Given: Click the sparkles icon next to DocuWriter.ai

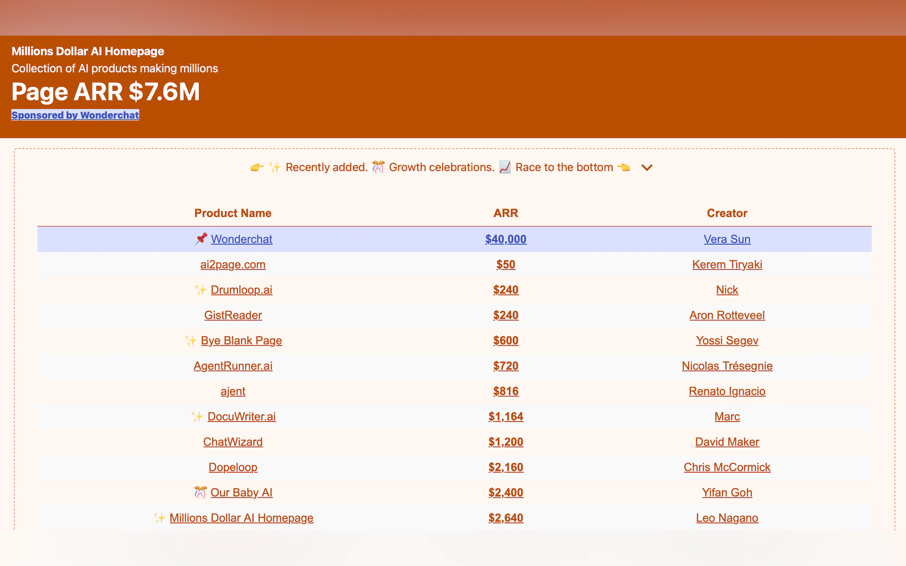Looking at the screenshot, I should coord(197,416).
